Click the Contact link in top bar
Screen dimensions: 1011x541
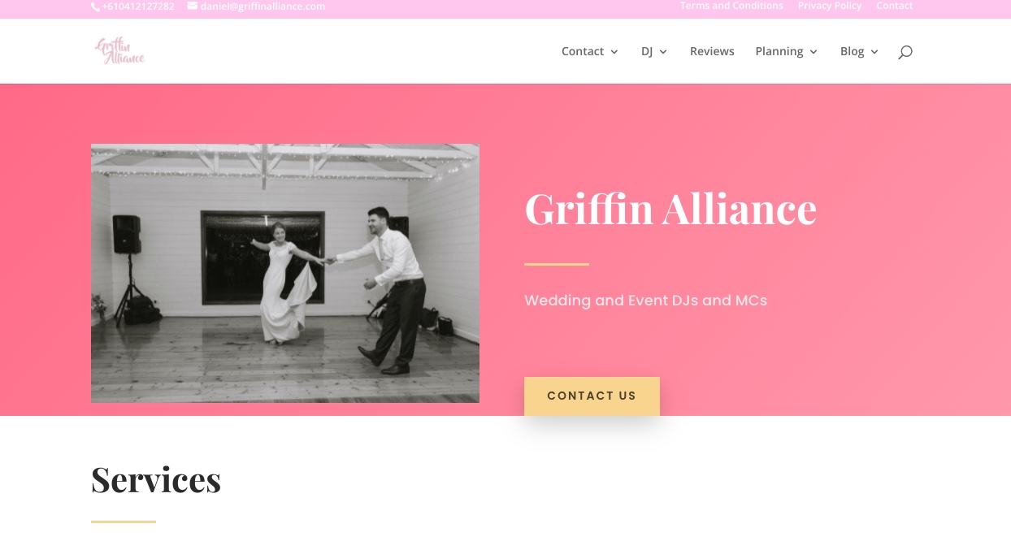pos(895,6)
